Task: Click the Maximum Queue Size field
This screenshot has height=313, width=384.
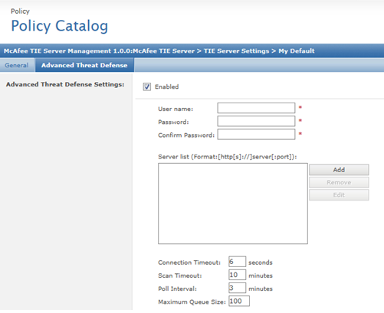Action: point(239,302)
